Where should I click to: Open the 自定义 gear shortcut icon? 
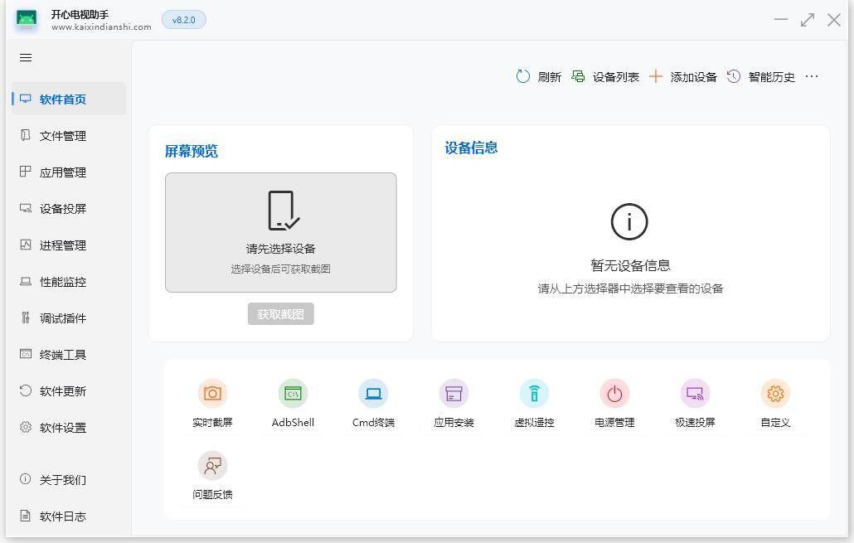(775, 393)
